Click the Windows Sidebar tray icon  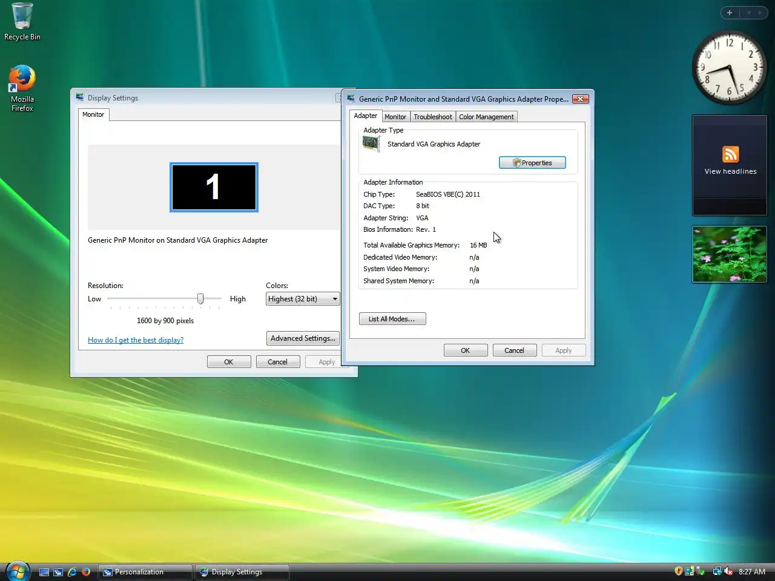tap(689, 571)
